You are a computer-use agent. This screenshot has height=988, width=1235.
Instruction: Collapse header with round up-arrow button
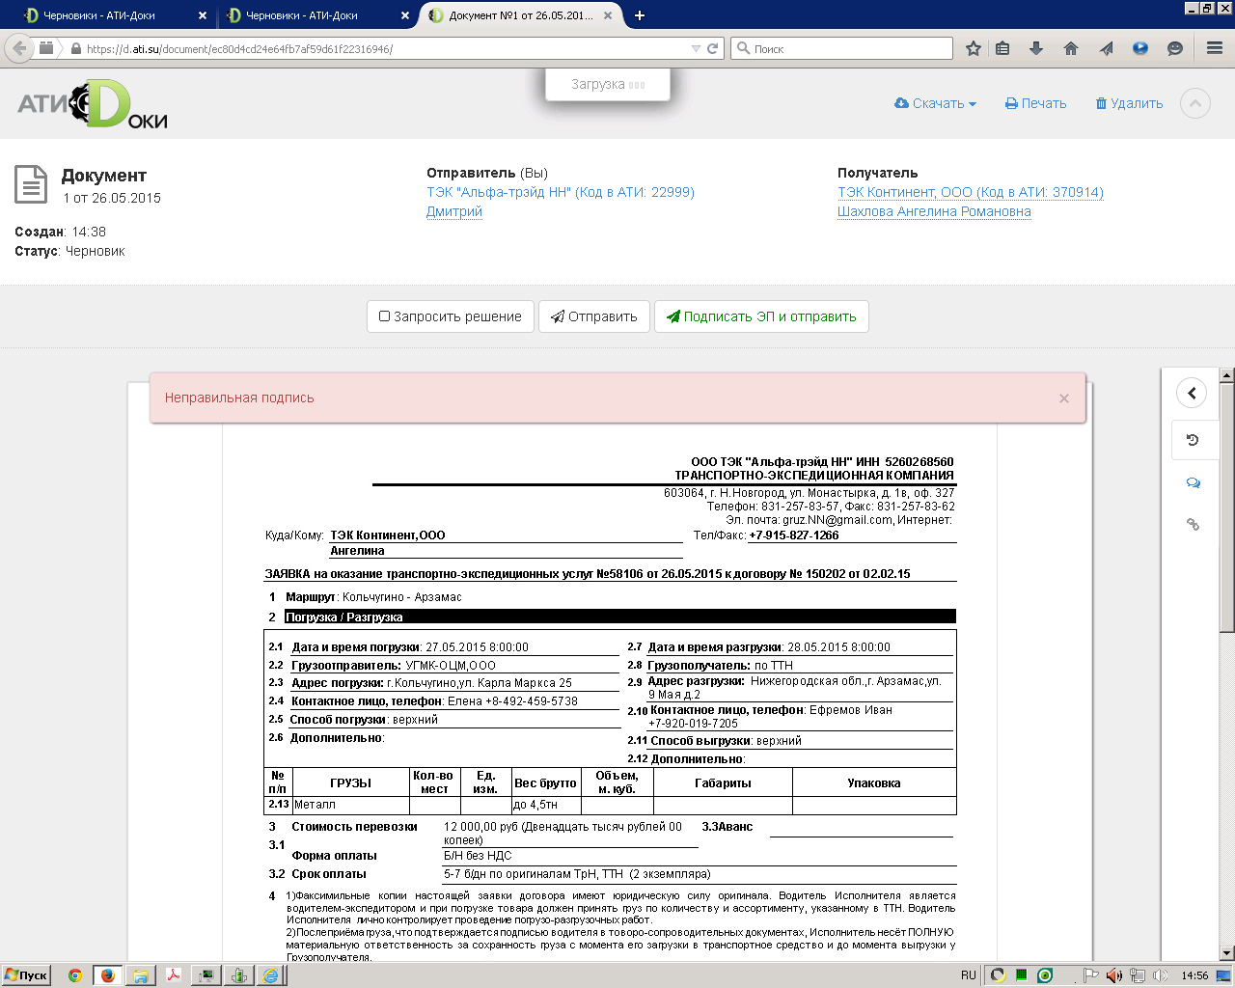coord(1195,103)
